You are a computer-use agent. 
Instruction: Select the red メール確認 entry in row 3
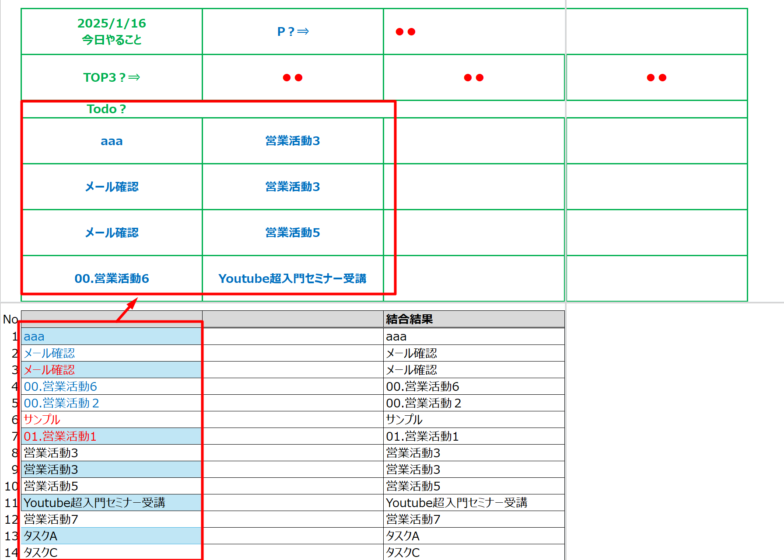click(49, 370)
